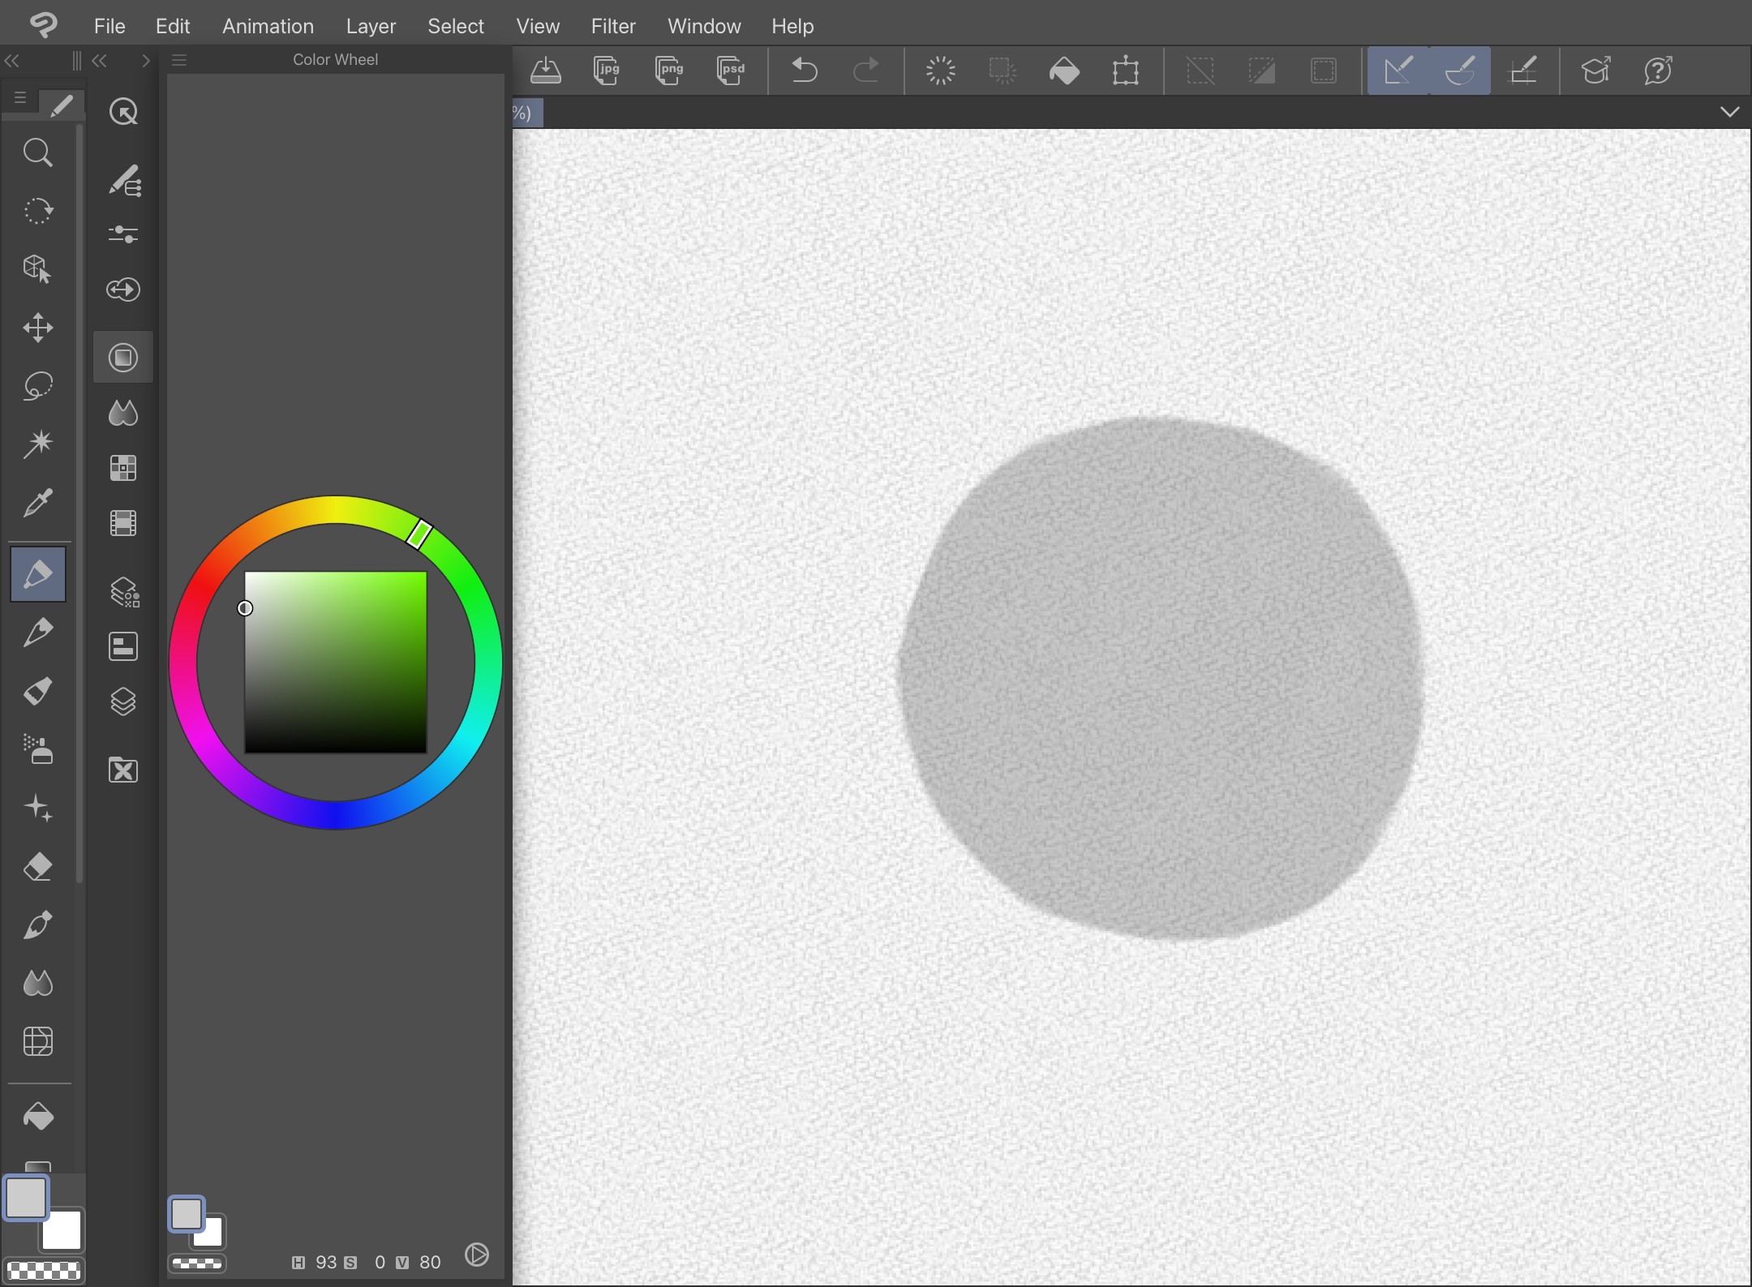Open the Layer palette icon
The height and width of the screenshot is (1287, 1752).
(x=123, y=701)
